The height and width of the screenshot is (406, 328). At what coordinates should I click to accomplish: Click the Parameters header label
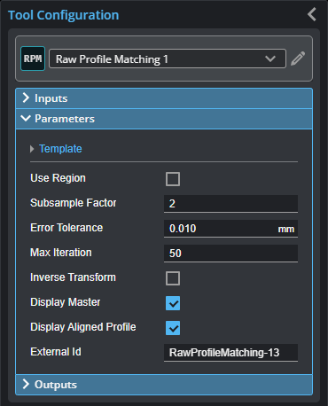pyautogui.click(x=65, y=119)
